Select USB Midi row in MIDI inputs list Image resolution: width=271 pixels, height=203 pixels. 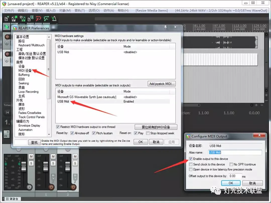(113, 52)
